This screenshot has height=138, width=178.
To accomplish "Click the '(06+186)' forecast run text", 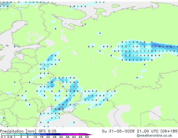I will tap(169, 131).
